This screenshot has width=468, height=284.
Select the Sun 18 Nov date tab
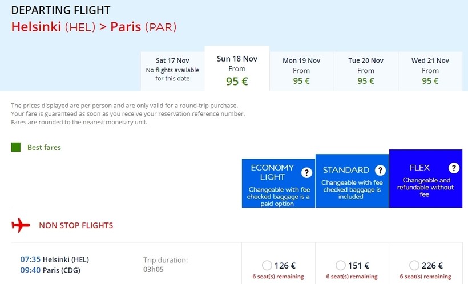point(237,68)
